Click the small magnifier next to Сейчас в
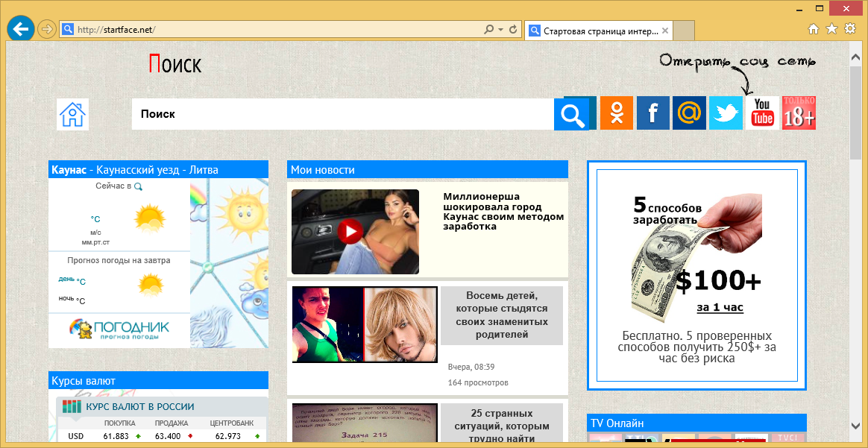This screenshot has width=868, height=448. pos(139,186)
